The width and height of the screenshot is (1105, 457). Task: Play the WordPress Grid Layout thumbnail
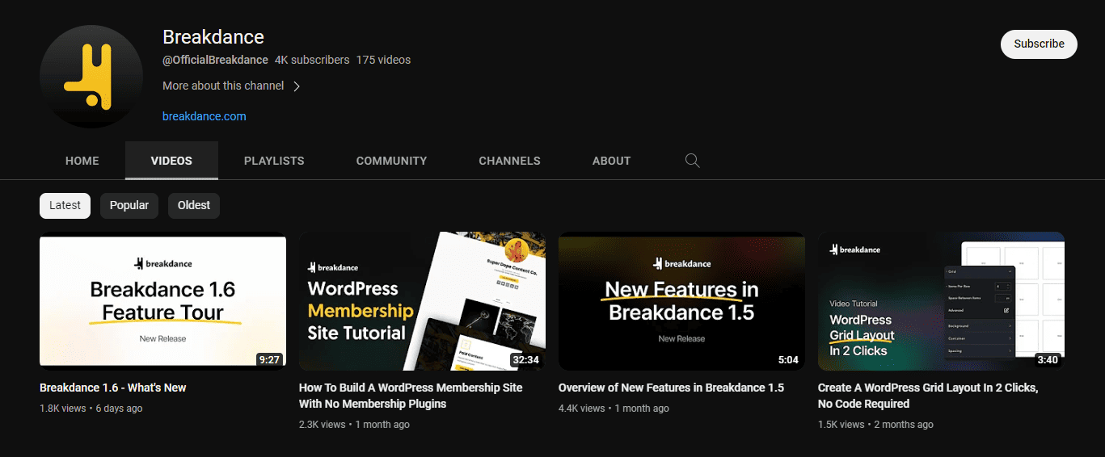tap(941, 301)
